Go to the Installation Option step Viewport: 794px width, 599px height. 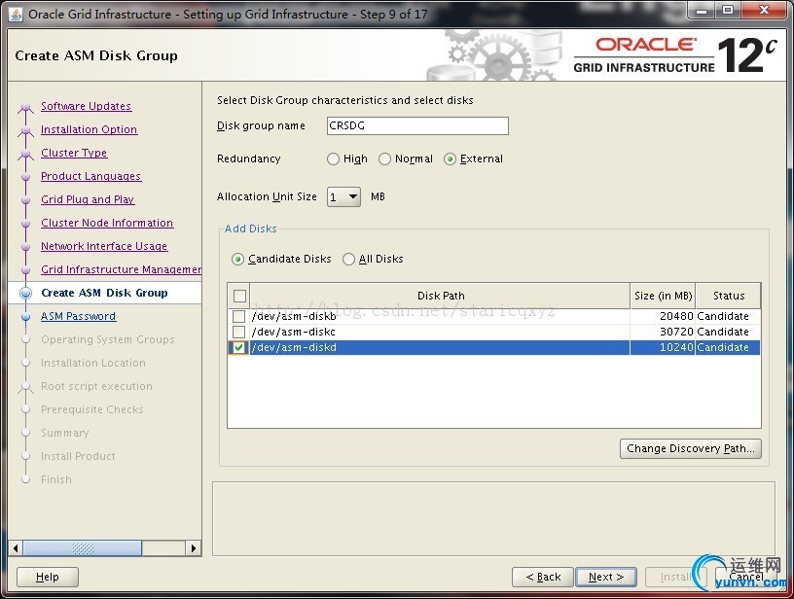click(x=90, y=129)
